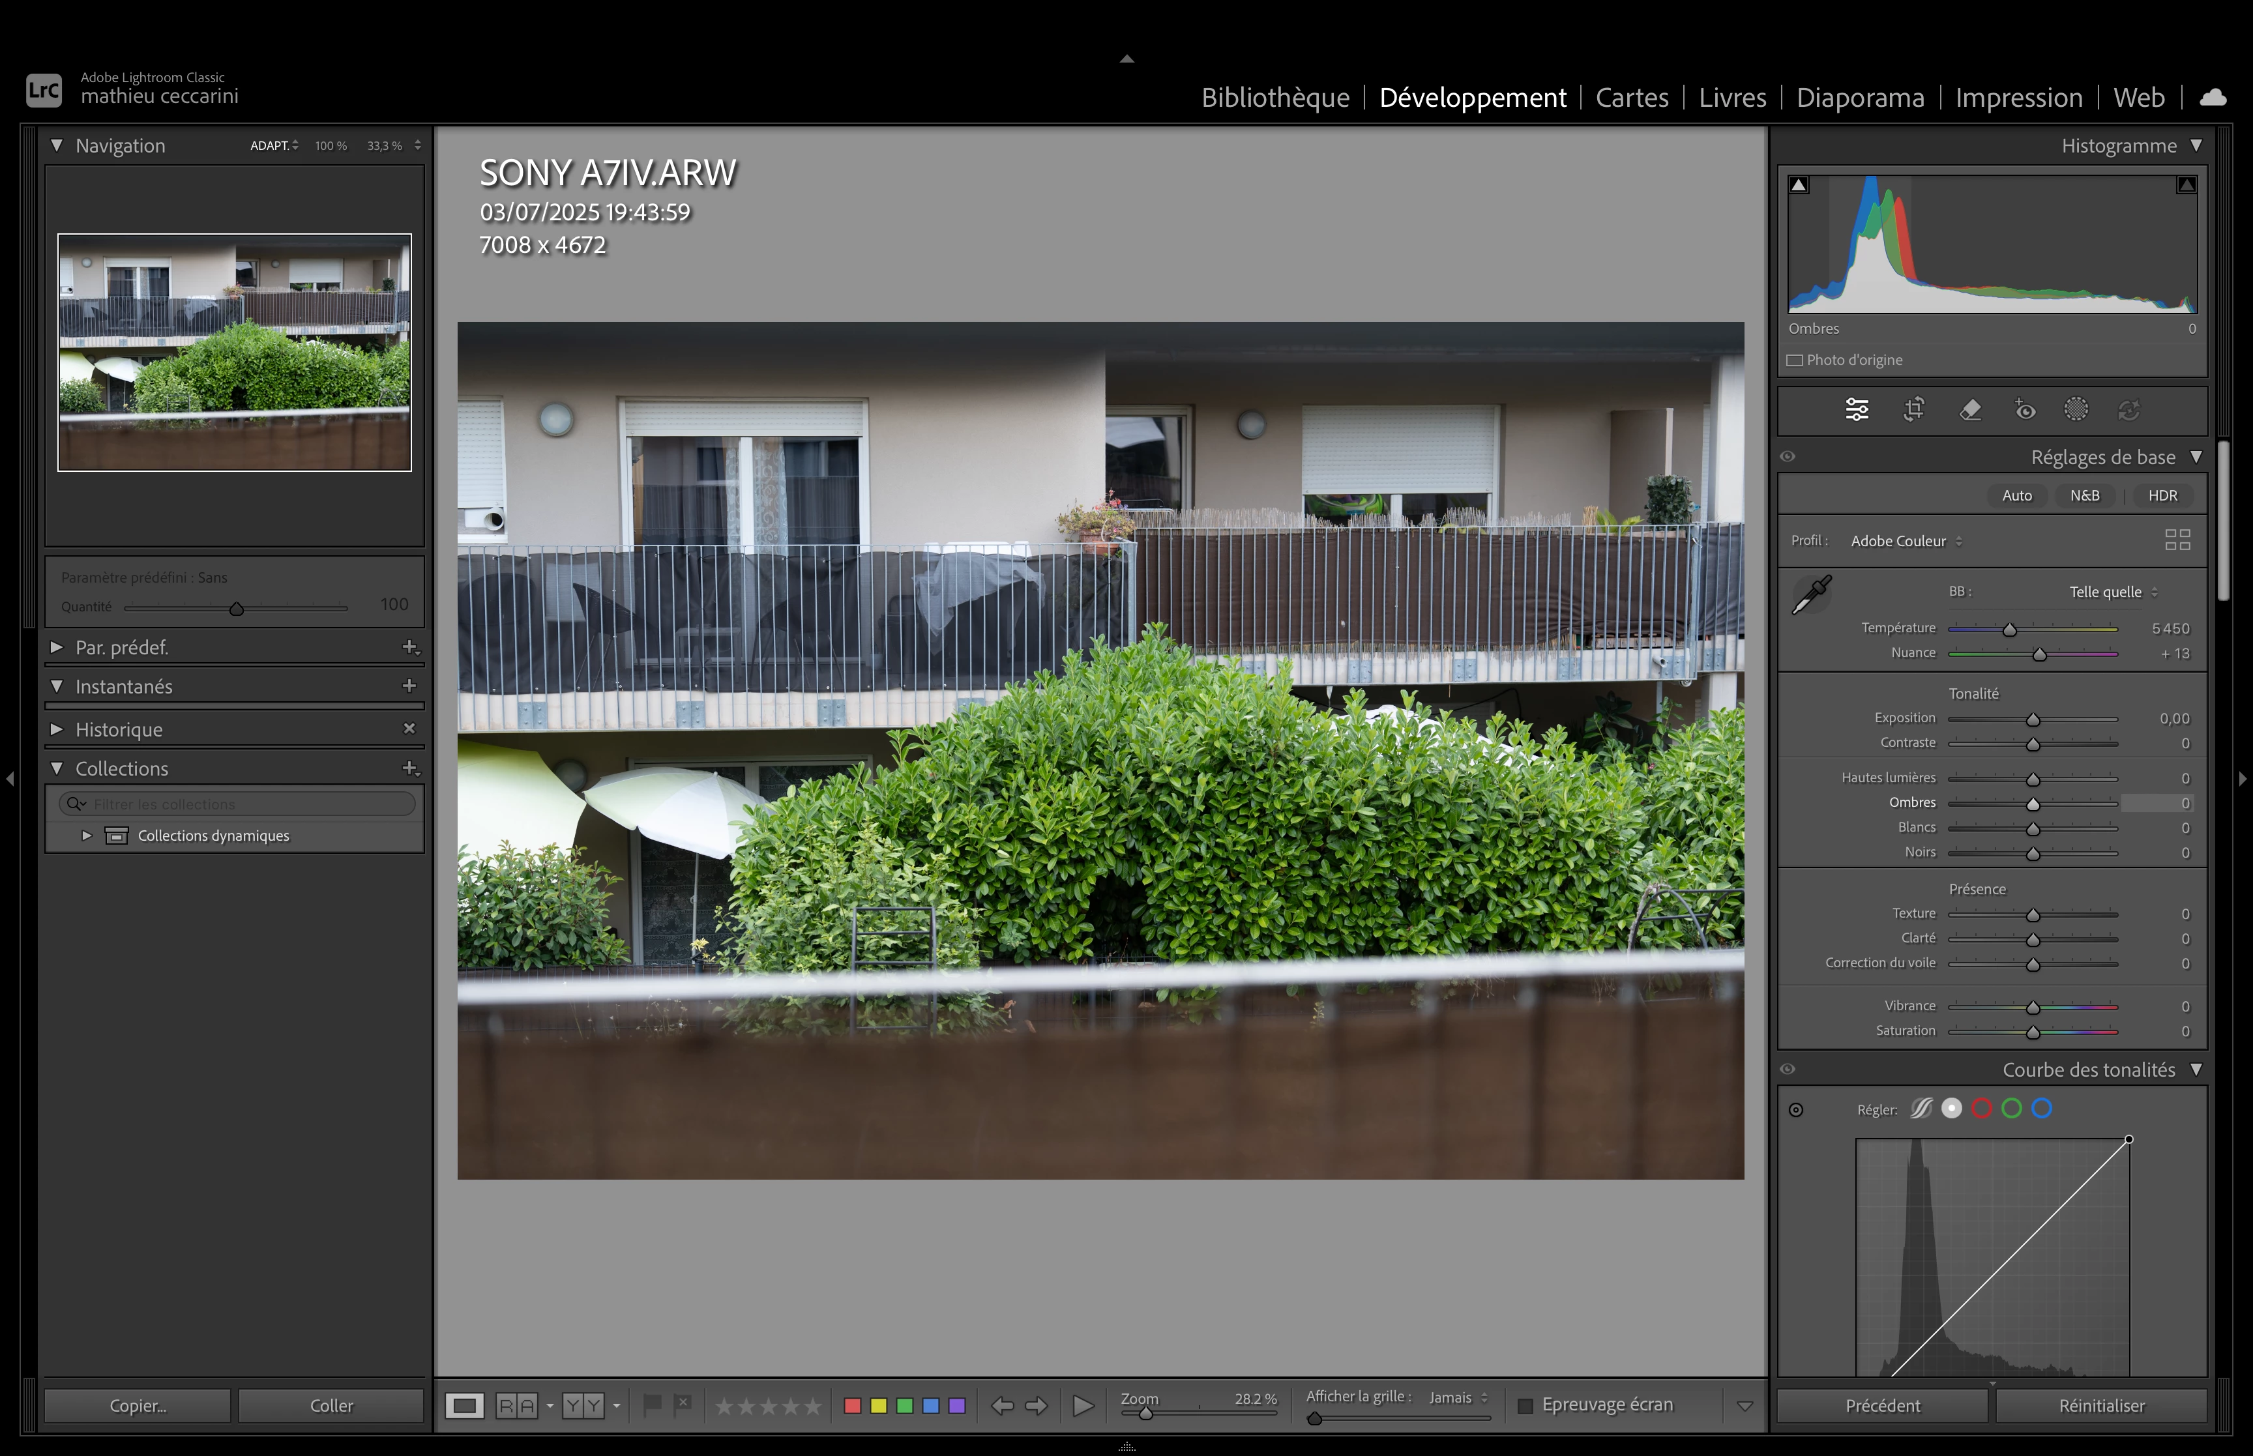Click the cloud sync status icon
The image size is (2253, 1456).
pyautogui.click(x=2213, y=97)
